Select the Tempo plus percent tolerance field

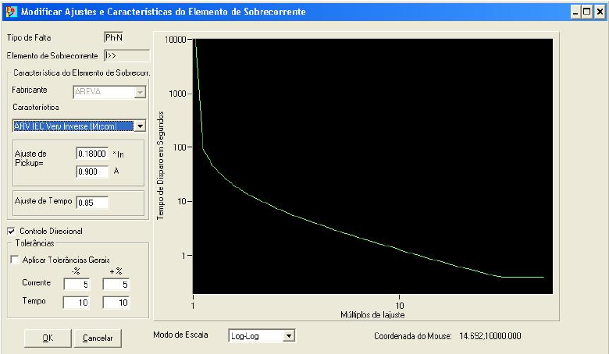coord(116,303)
